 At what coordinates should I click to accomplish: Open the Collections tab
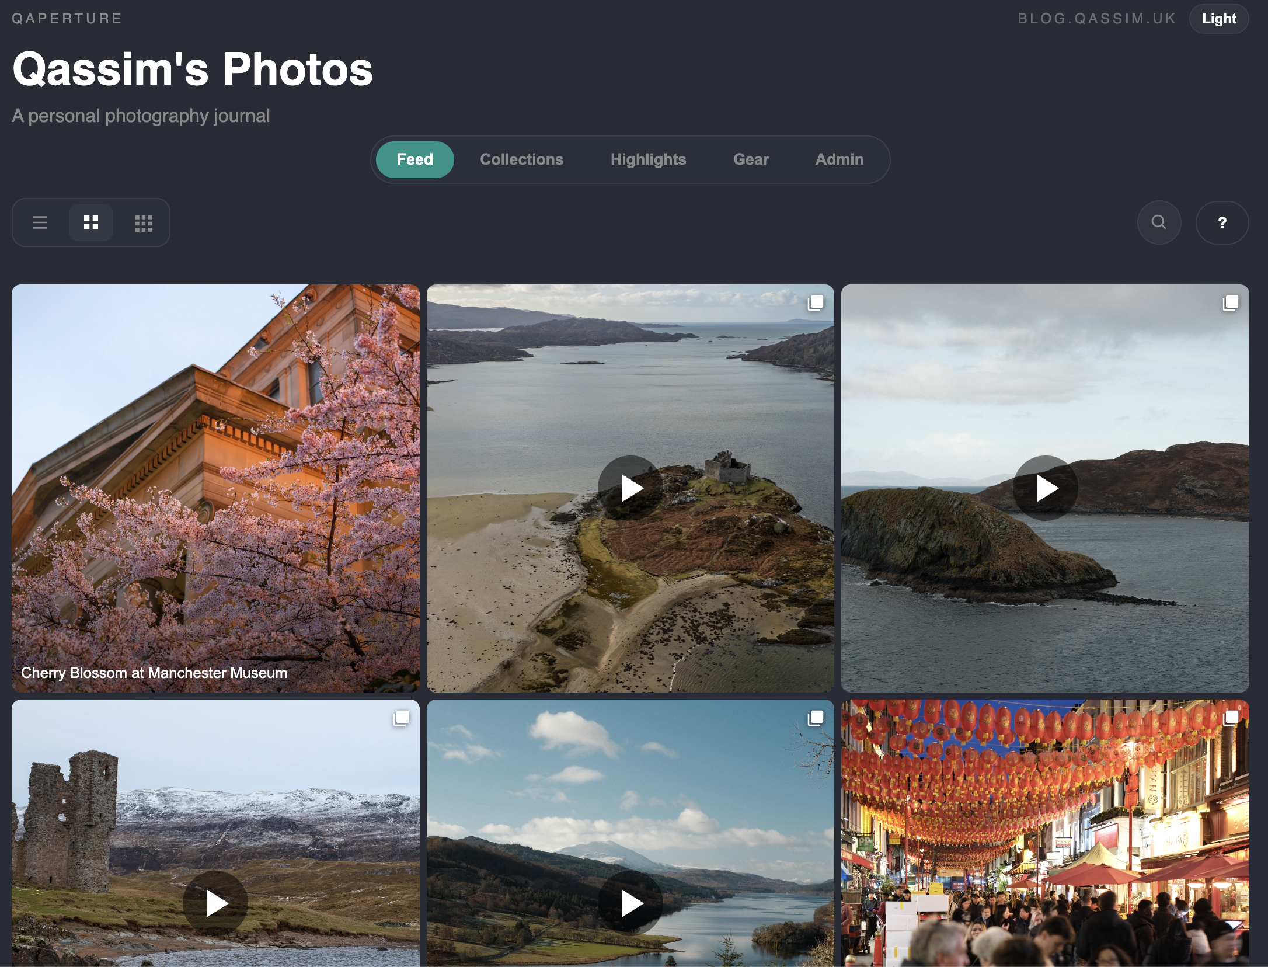click(x=521, y=159)
